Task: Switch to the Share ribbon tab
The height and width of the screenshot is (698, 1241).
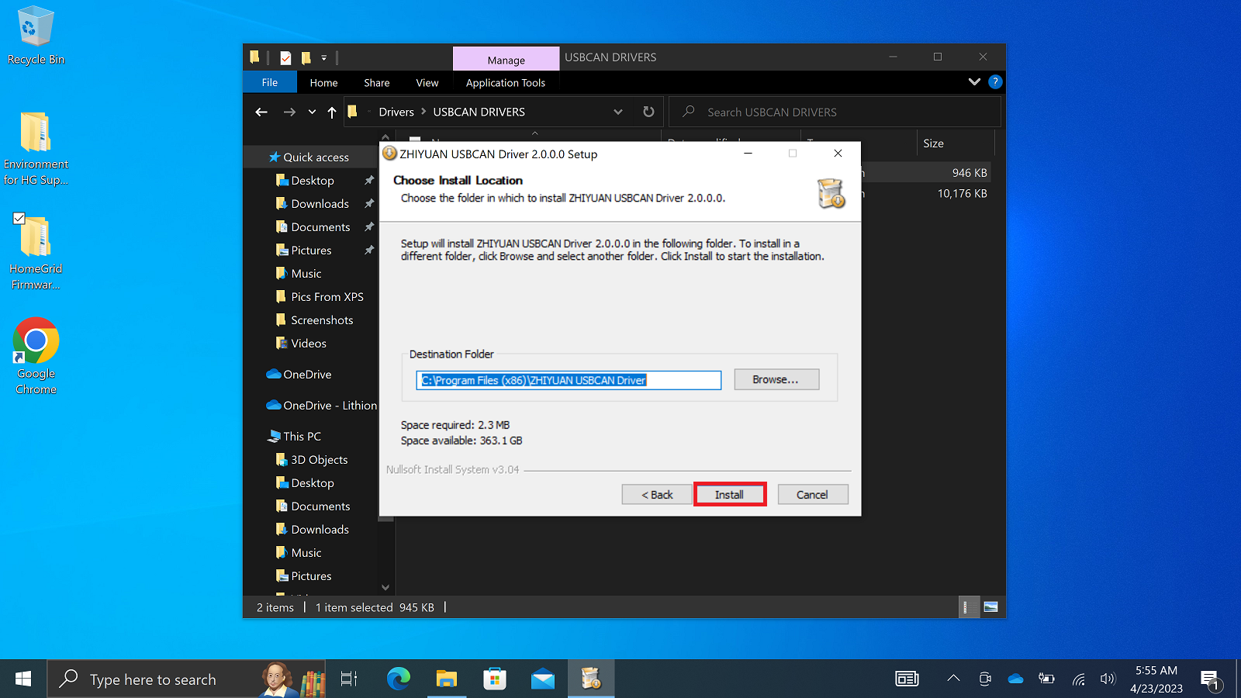Action: click(x=376, y=82)
